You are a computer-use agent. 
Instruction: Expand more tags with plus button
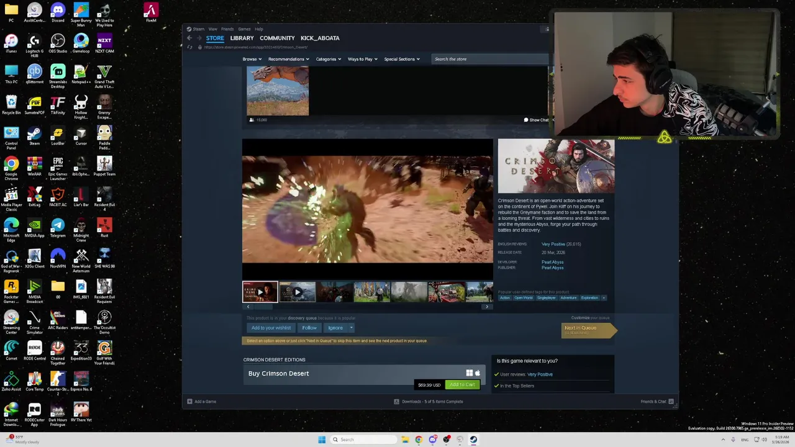click(603, 298)
